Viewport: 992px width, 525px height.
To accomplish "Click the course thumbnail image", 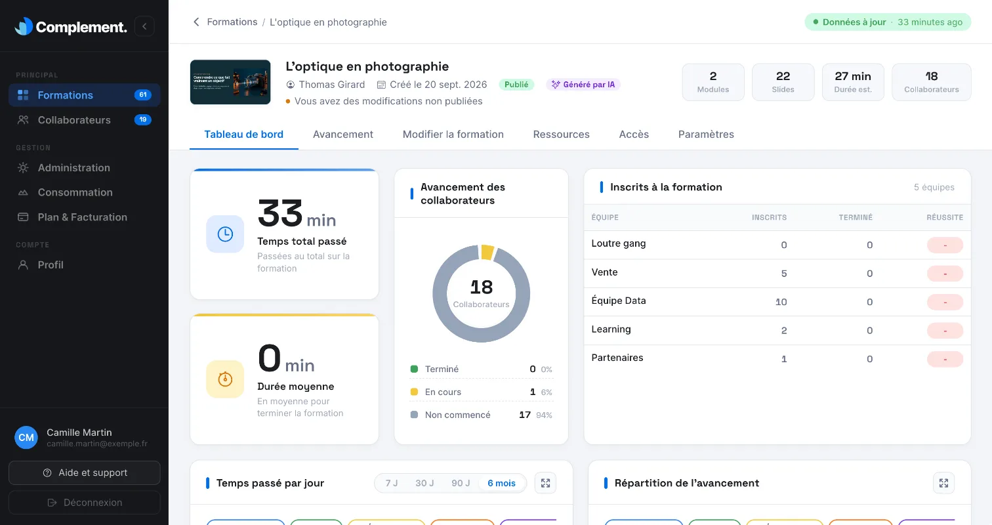I will pos(230,82).
